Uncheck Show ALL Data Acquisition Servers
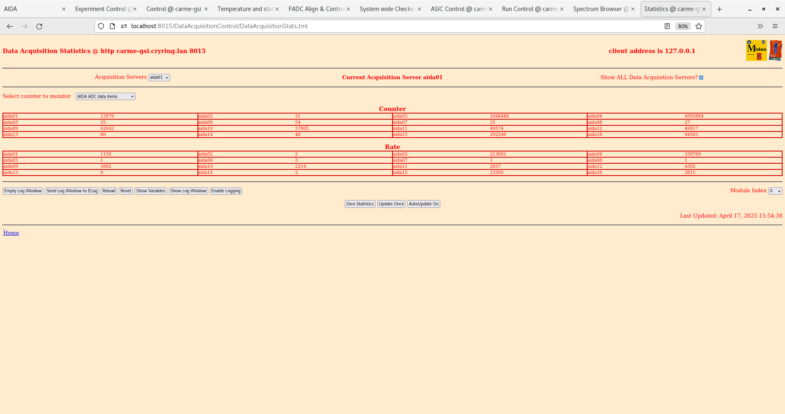785x414 pixels. [702, 77]
